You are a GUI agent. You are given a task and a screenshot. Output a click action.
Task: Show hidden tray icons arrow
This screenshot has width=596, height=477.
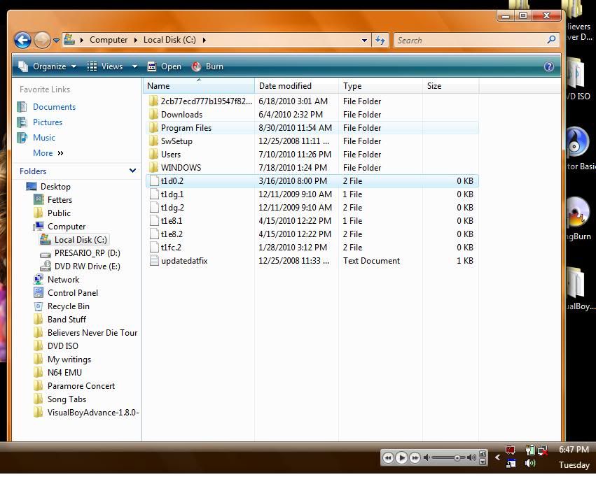497,457
